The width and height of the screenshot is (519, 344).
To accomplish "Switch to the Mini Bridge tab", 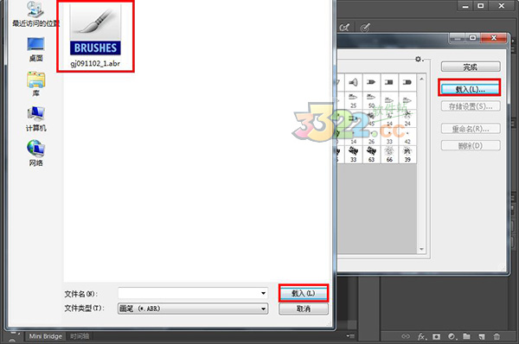I will (x=45, y=336).
